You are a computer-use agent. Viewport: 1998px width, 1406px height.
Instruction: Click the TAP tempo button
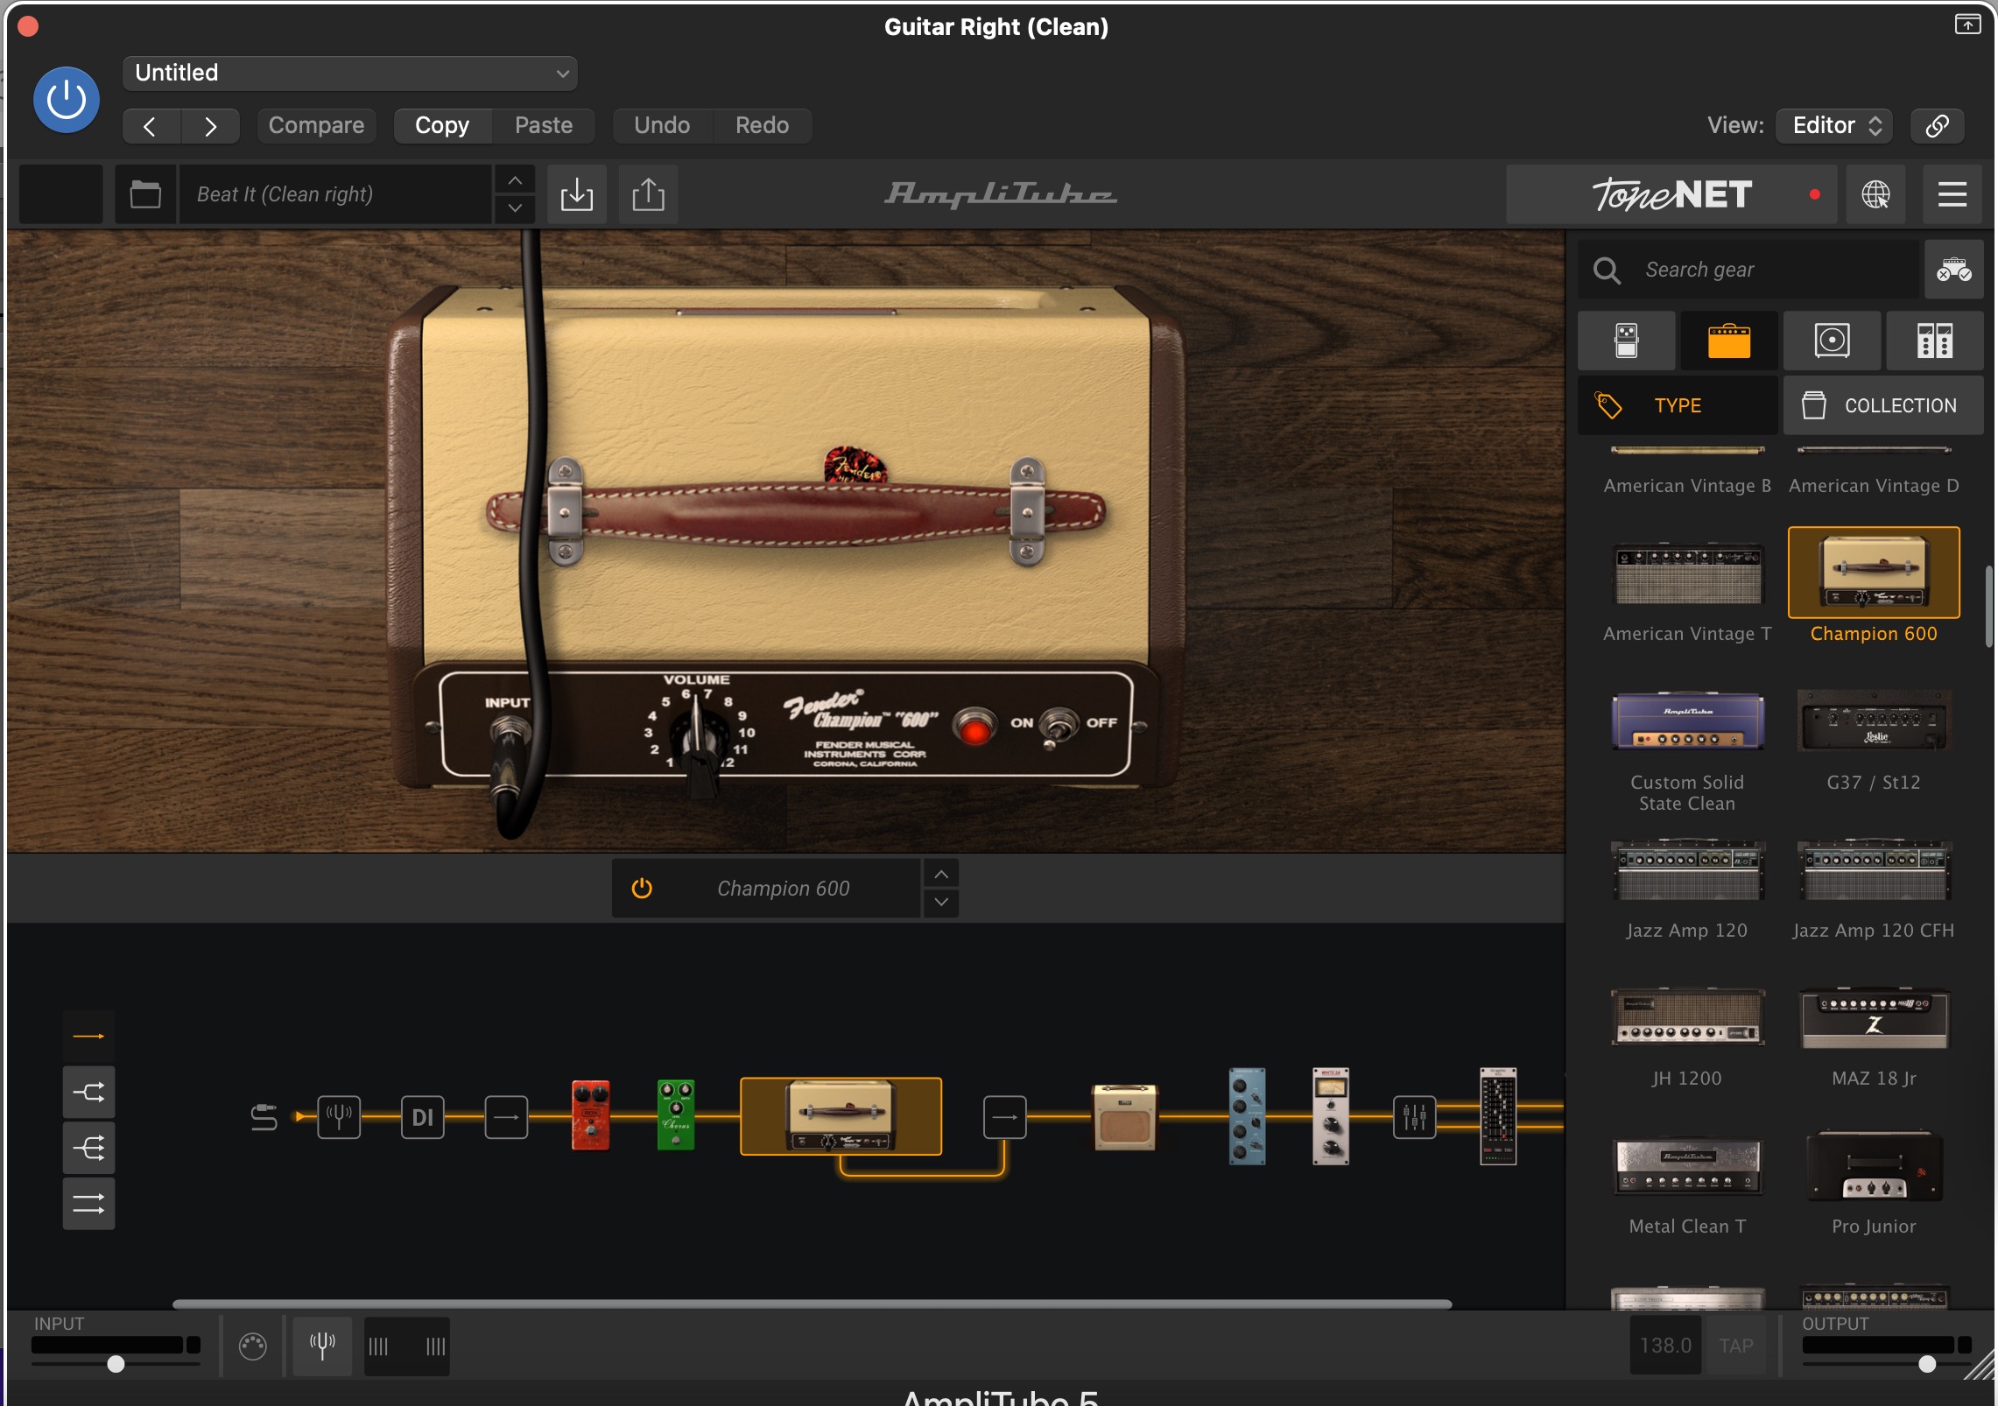1736,1346
